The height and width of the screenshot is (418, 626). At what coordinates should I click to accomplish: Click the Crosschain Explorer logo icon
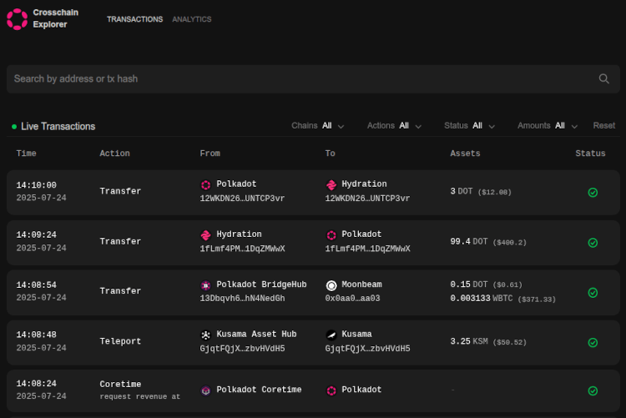(16, 18)
